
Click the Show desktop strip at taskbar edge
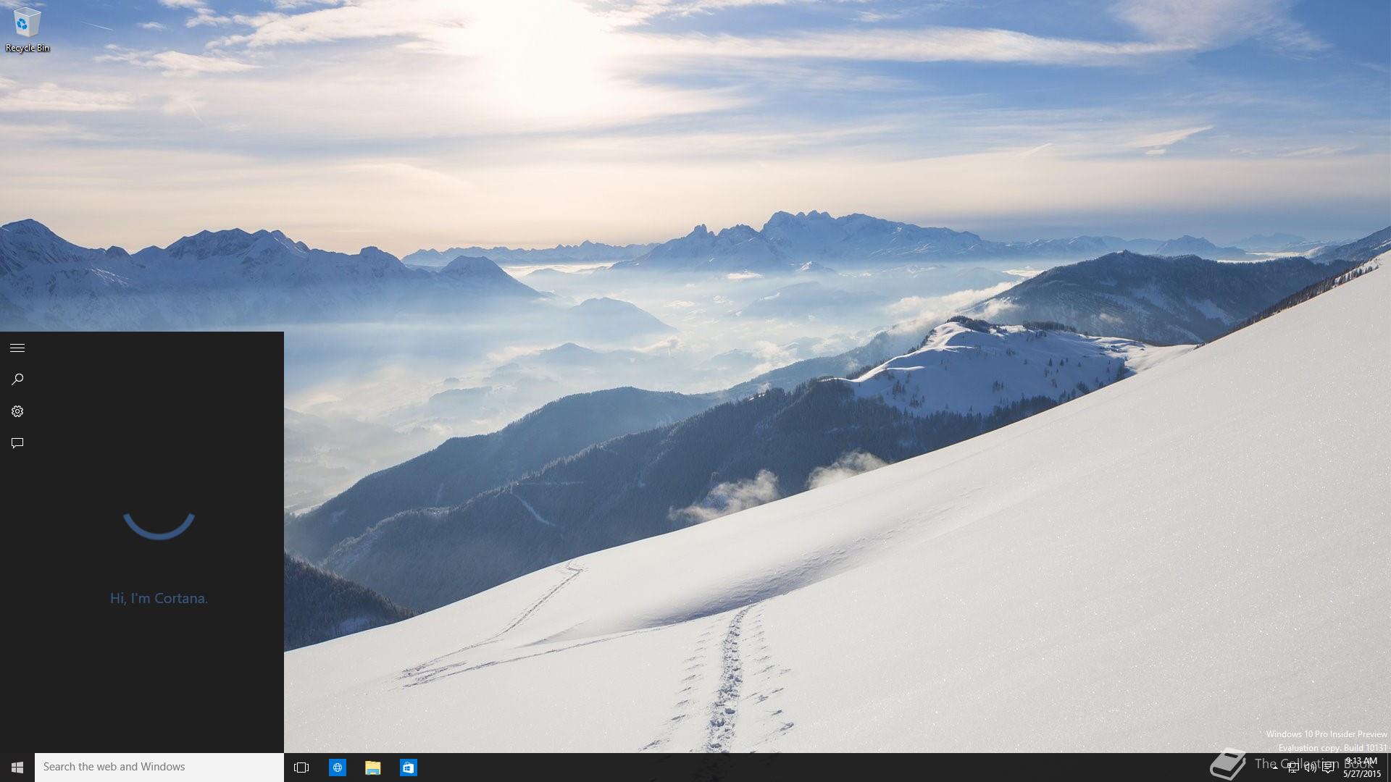click(x=1389, y=768)
